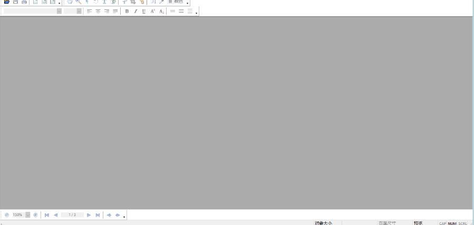Go to the next page
Viewport: 474px width, 225px height.
click(x=89, y=215)
